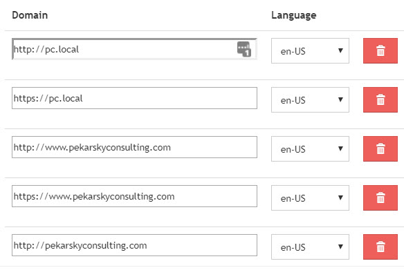Viewport: 404px width, 270px height.
Task: Edit the https://www.pekarskyconsulting.com domain field
Action: click(x=134, y=196)
